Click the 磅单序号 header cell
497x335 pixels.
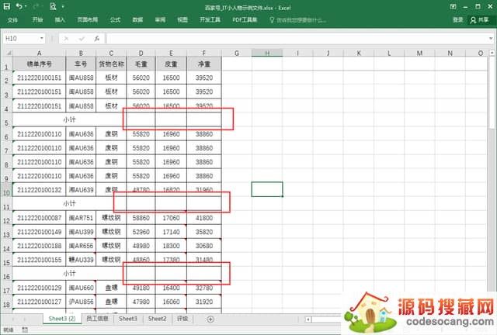click(39, 64)
